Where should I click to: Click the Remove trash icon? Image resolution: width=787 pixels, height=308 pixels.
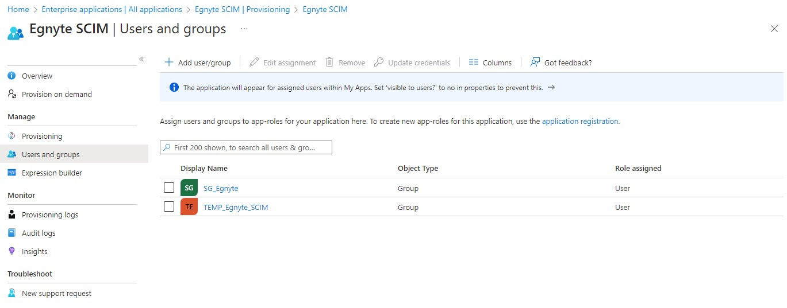click(329, 62)
